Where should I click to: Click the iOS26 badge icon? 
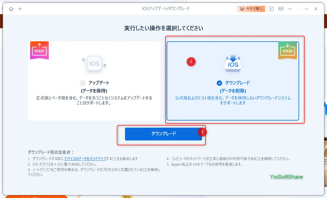pos(288,50)
